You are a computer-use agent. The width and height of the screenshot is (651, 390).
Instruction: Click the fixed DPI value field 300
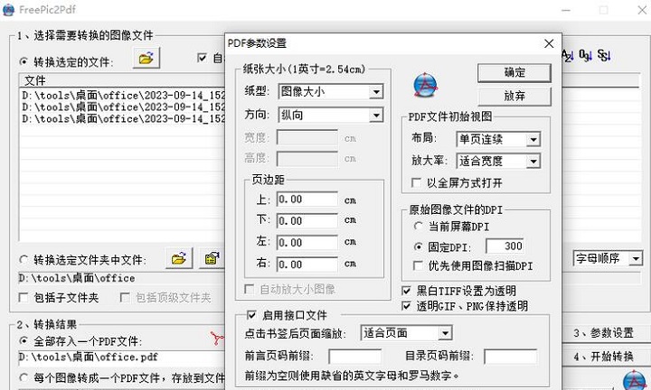[x=505, y=246]
